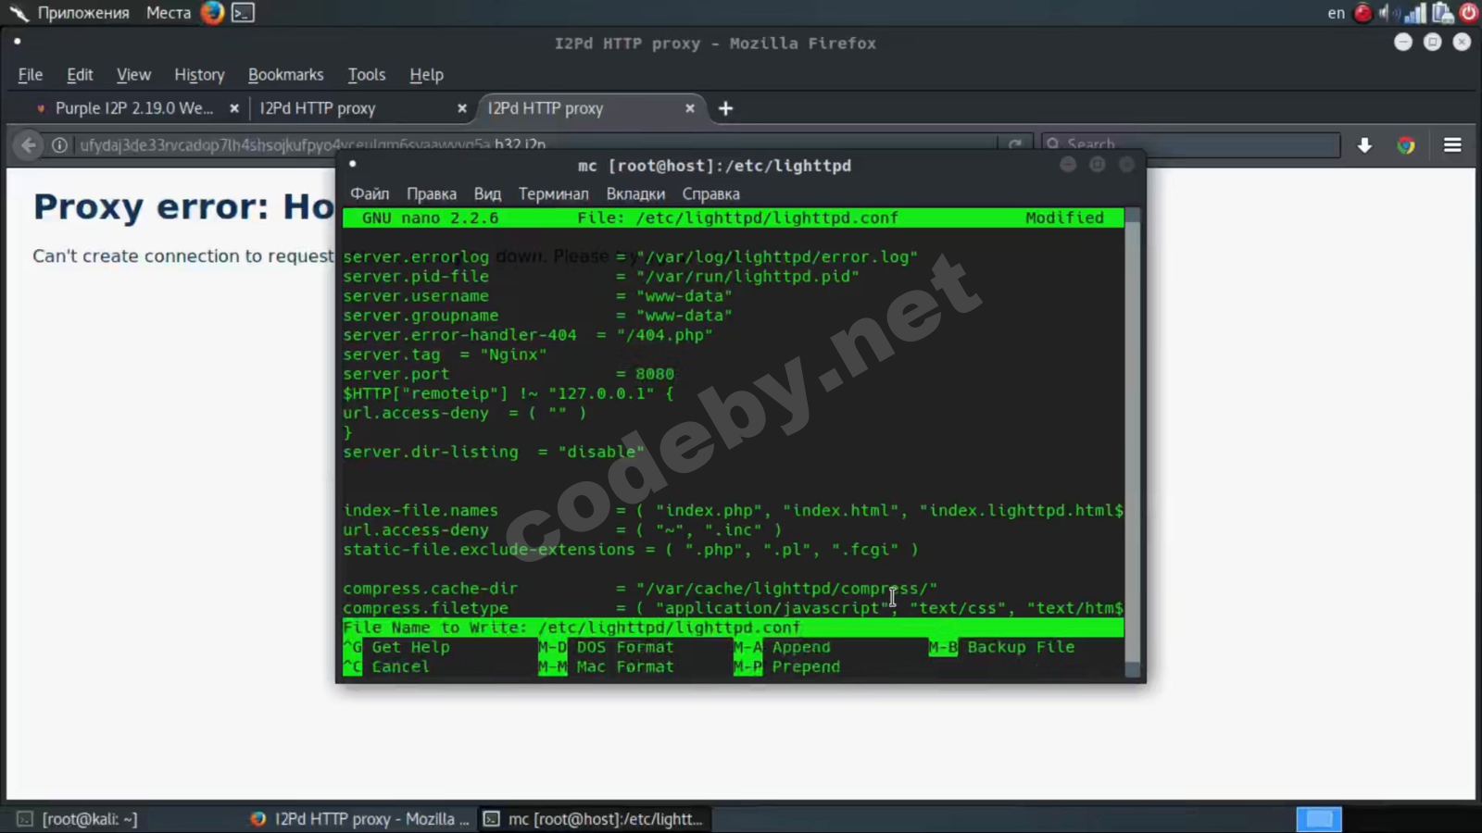Open Firefox's Help menu

click(426, 75)
